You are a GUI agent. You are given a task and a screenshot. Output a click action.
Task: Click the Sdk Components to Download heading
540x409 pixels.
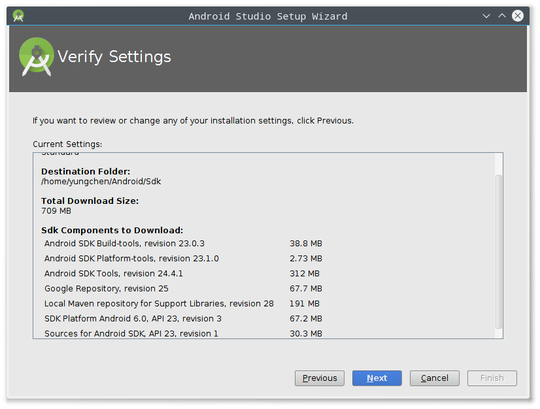point(112,231)
